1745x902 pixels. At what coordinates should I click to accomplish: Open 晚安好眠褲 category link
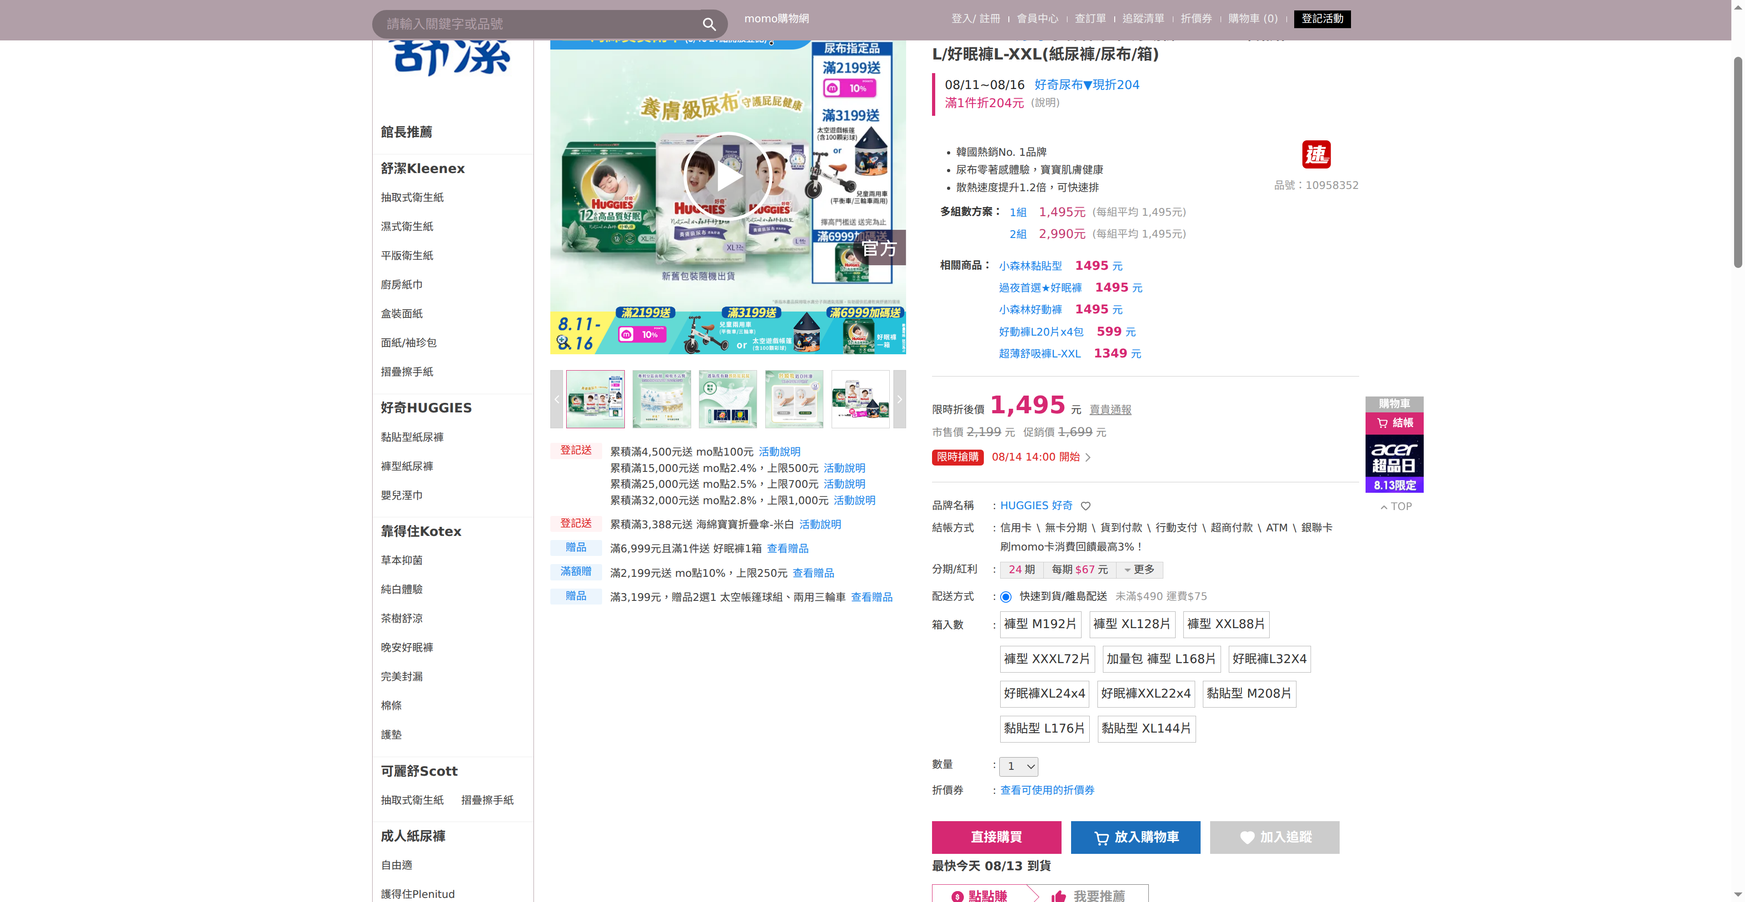[x=406, y=647]
